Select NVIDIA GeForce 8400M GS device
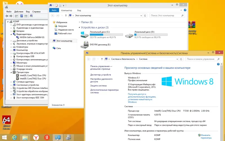Viewport: 225px width, 141px height. click(32, 37)
